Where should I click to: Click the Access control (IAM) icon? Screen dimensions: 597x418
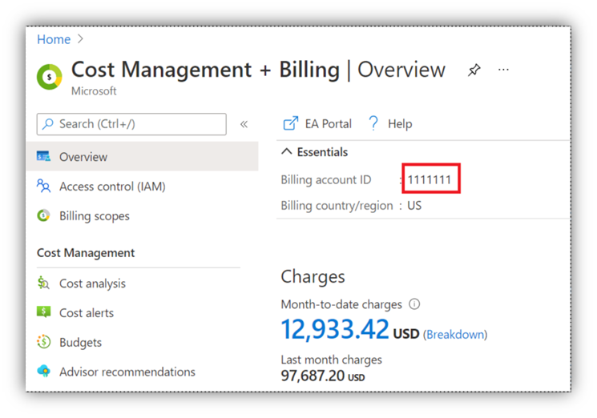(x=44, y=187)
